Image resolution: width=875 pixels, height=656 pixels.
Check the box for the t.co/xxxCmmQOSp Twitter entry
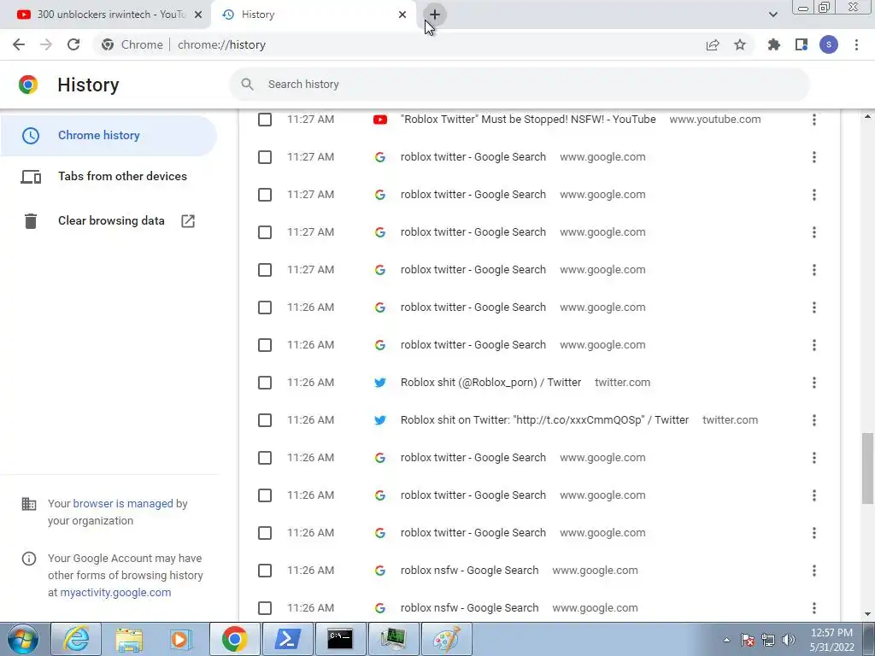(265, 420)
